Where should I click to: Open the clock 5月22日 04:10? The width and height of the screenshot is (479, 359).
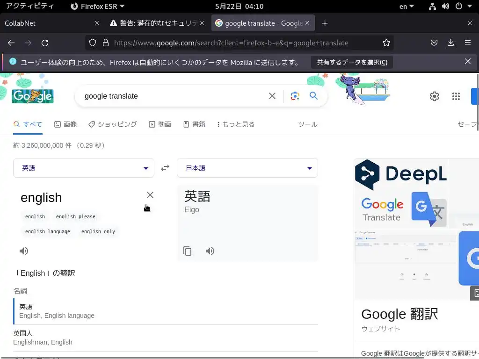point(239,6)
